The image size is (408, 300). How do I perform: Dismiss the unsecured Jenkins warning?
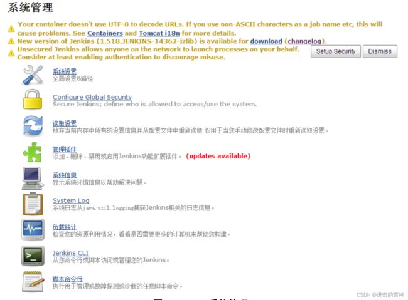pyautogui.click(x=380, y=51)
